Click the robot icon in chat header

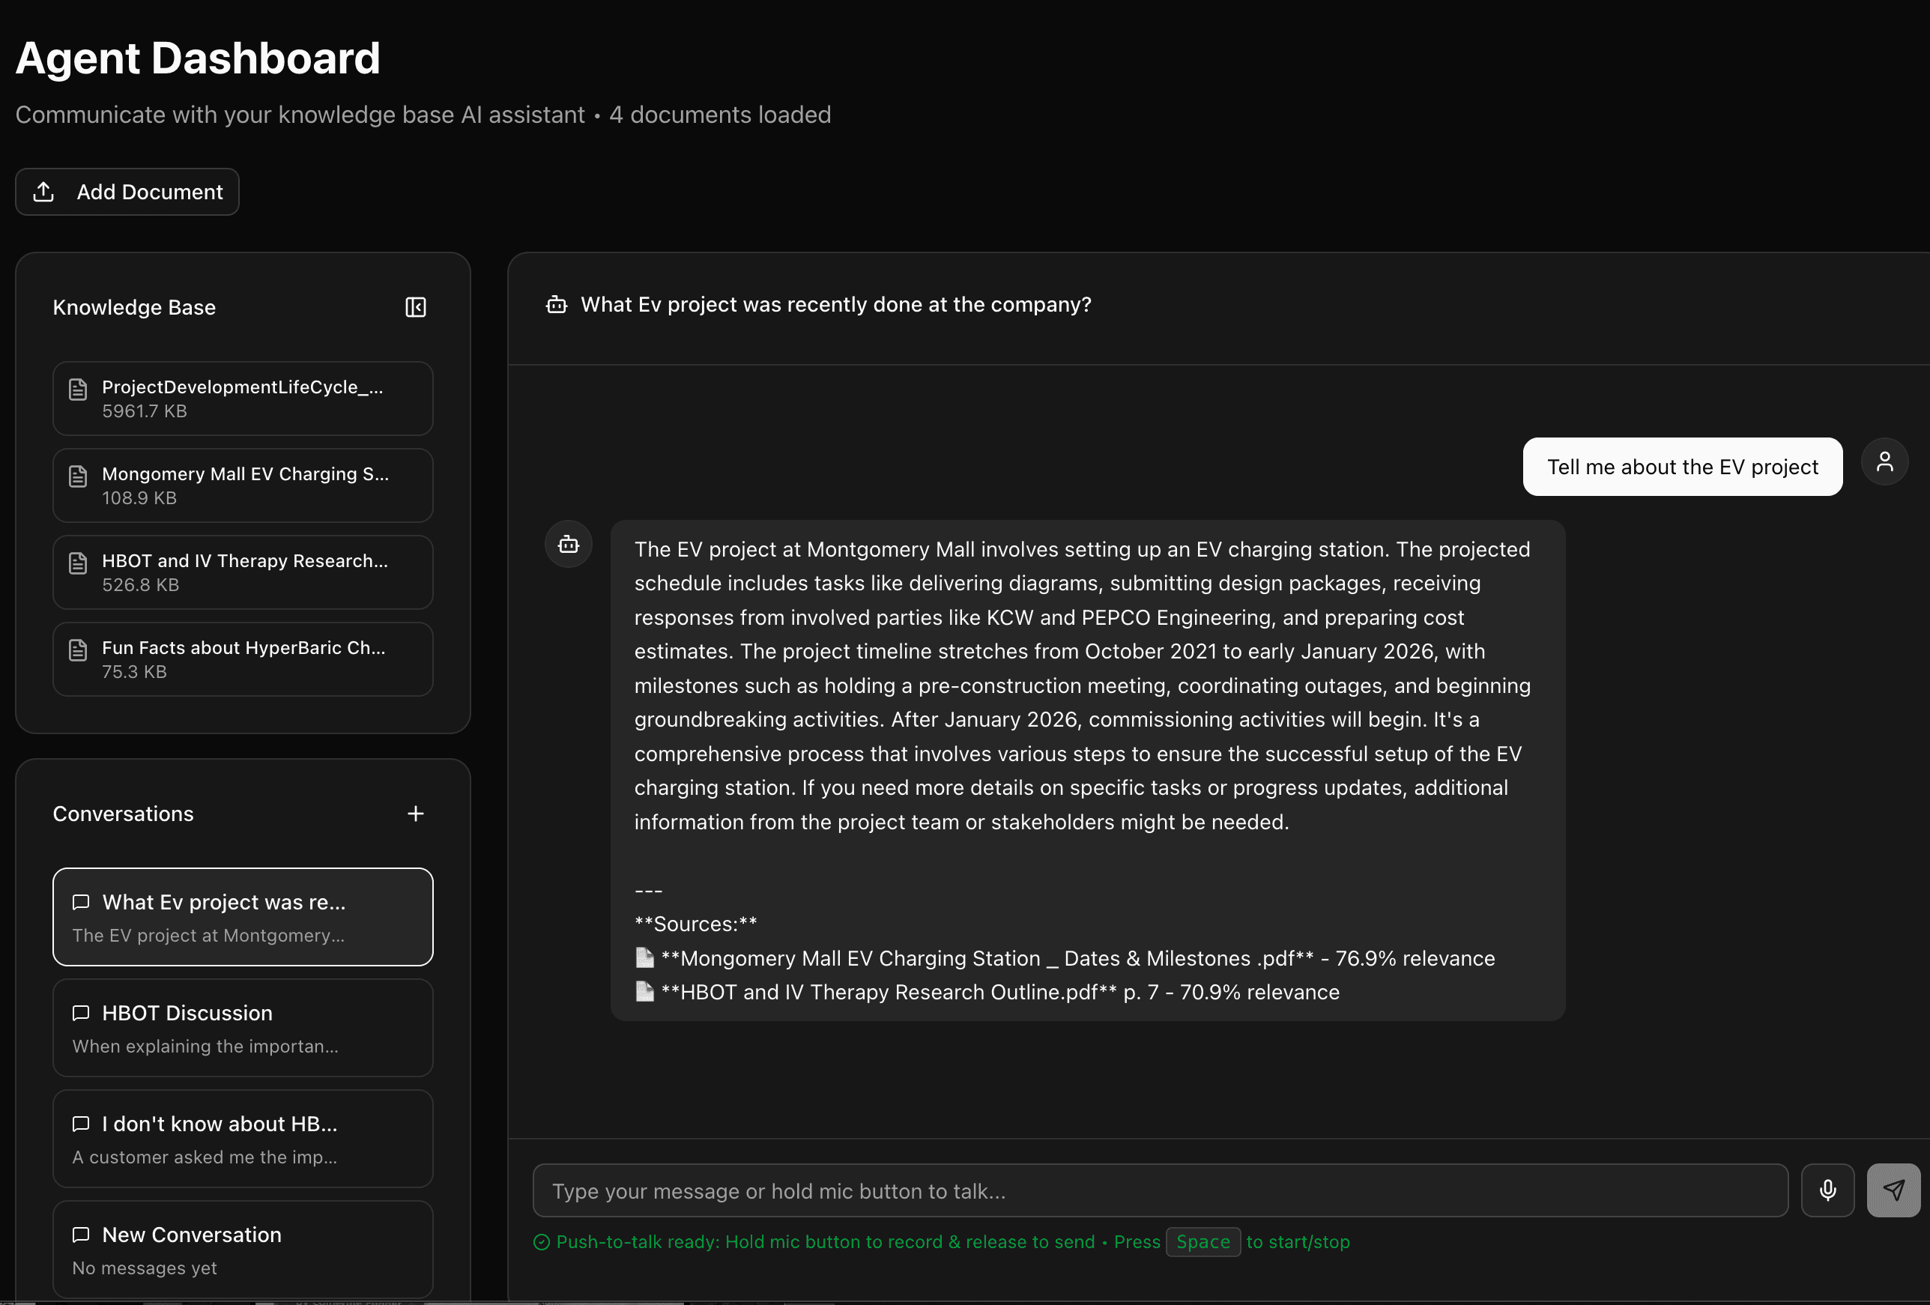[x=557, y=306]
